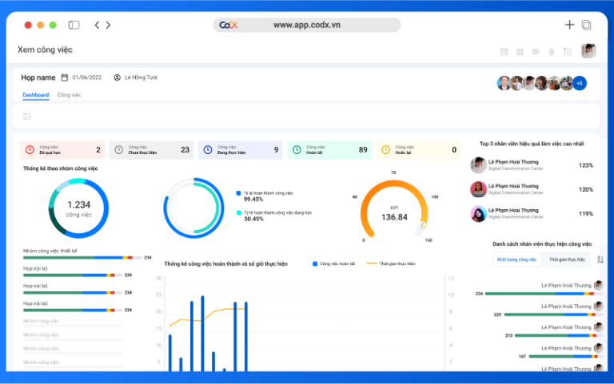Open the filter settings icon below the tabs

pyautogui.click(x=26, y=116)
